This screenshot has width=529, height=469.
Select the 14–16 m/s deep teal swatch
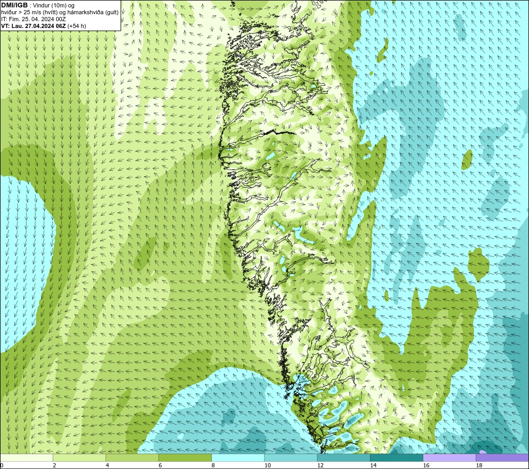(396, 458)
